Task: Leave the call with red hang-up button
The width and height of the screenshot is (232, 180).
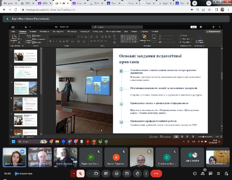Action: pyautogui.click(x=156, y=173)
